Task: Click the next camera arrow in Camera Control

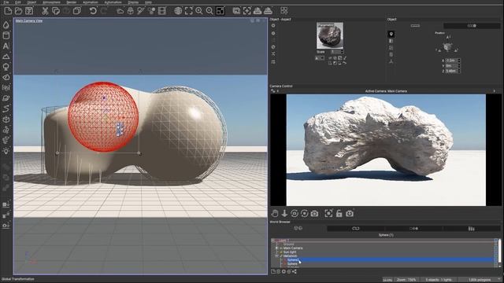Action: pyautogui.click(x=494, y=91)
